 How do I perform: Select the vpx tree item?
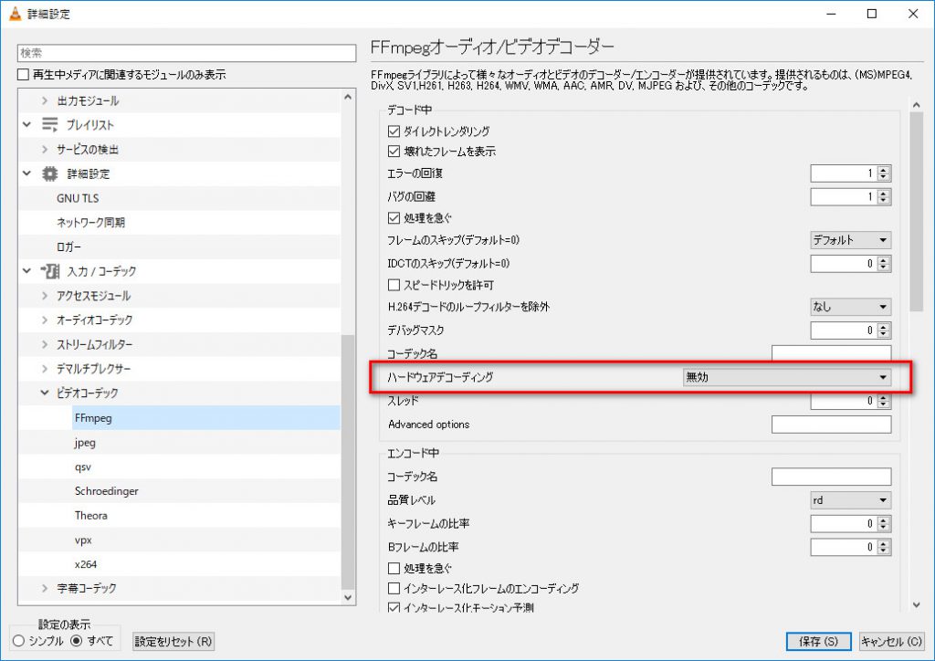click(83, 540)
